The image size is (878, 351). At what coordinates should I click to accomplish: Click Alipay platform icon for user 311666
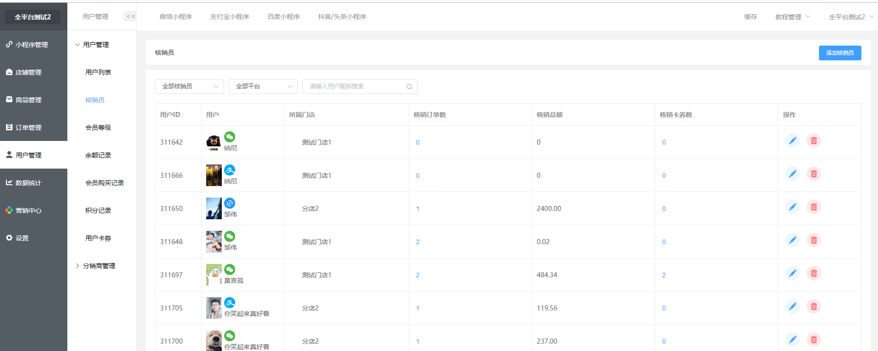tap(230, 170)
